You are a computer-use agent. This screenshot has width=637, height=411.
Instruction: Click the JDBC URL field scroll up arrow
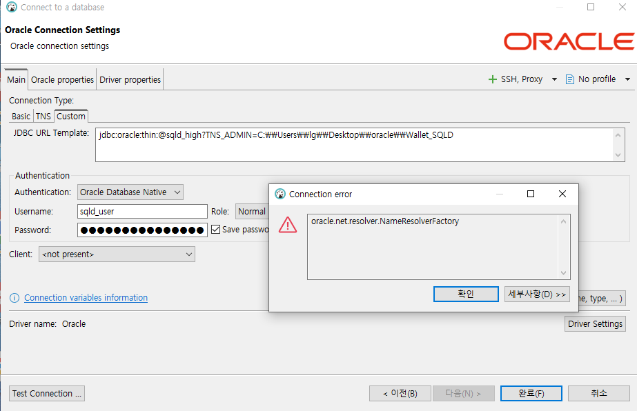pyautogui.click(x=618, y=135)
